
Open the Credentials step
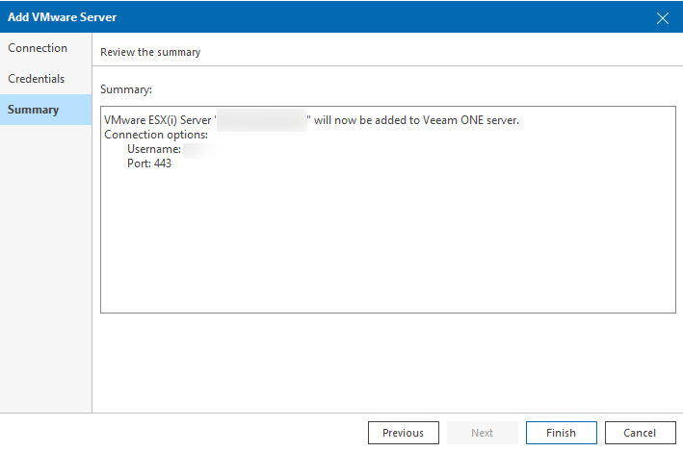(x=45, y=79)
